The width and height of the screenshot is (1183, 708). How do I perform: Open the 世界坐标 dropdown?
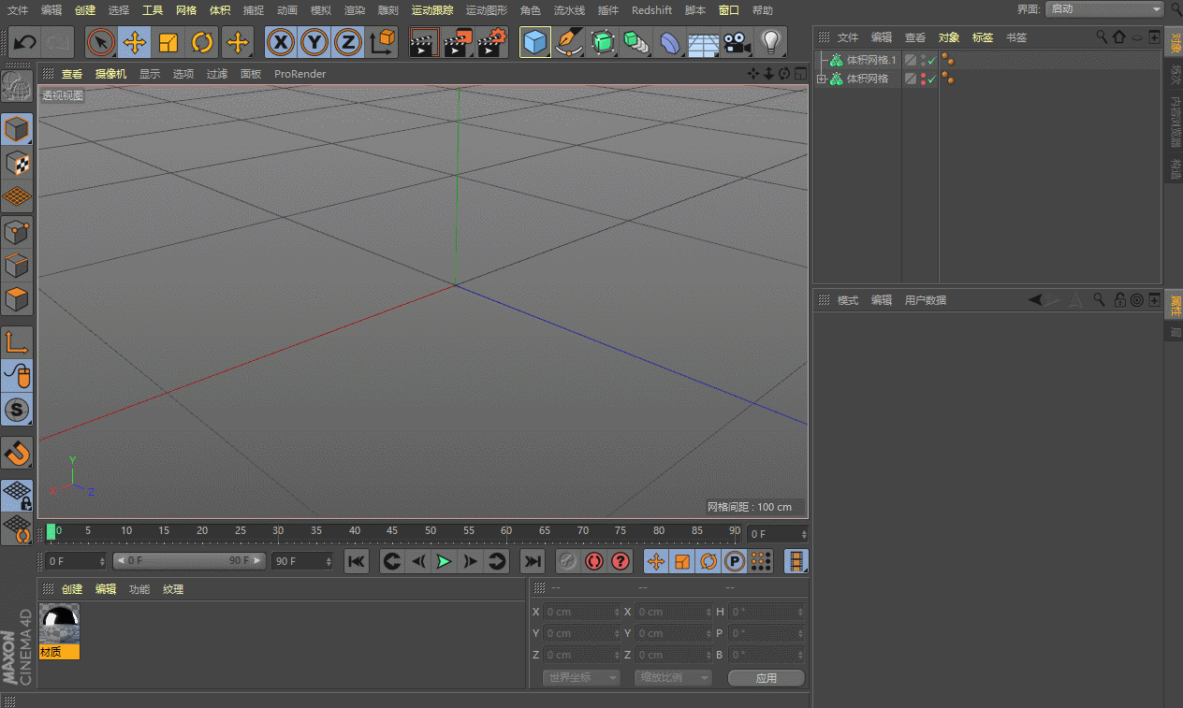[x=581, y=677]
